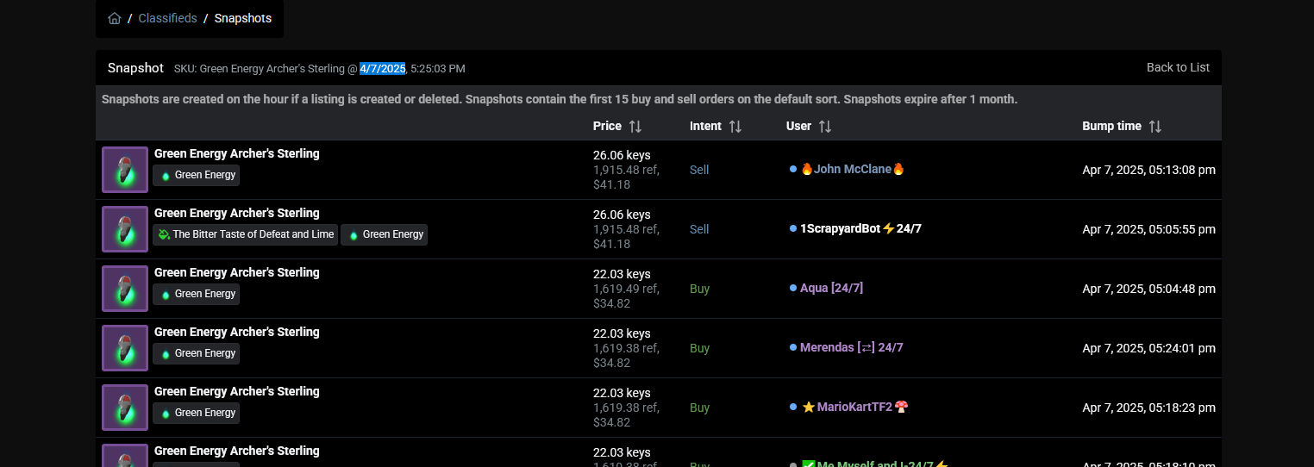The image size is (1314, 467).
Task: Open 1ScrapyardBot listing's item thumbnail
Action: (x=125, y=229)
